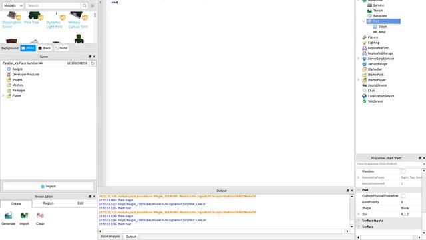
Task: Undock the Output panel
Action: coord(347,191)
